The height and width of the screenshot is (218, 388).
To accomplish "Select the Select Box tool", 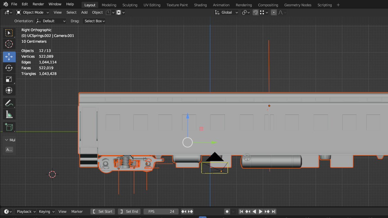I will tap(9, 33).
